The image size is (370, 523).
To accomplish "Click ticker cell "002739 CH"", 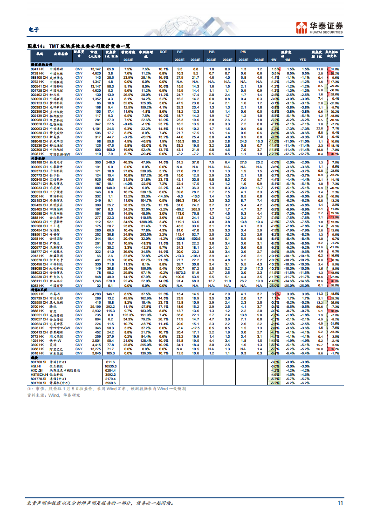I will click(39, 299).
